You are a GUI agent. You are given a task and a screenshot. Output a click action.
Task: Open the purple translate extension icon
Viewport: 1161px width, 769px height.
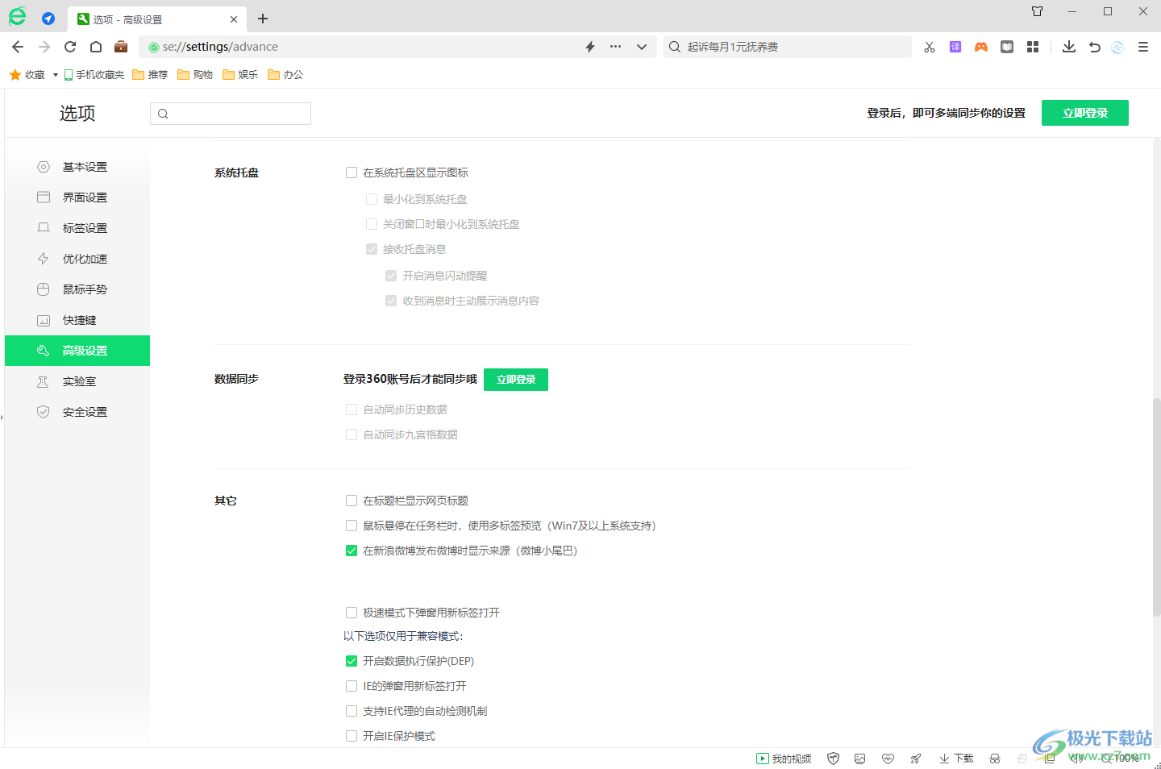coord(955,47)
